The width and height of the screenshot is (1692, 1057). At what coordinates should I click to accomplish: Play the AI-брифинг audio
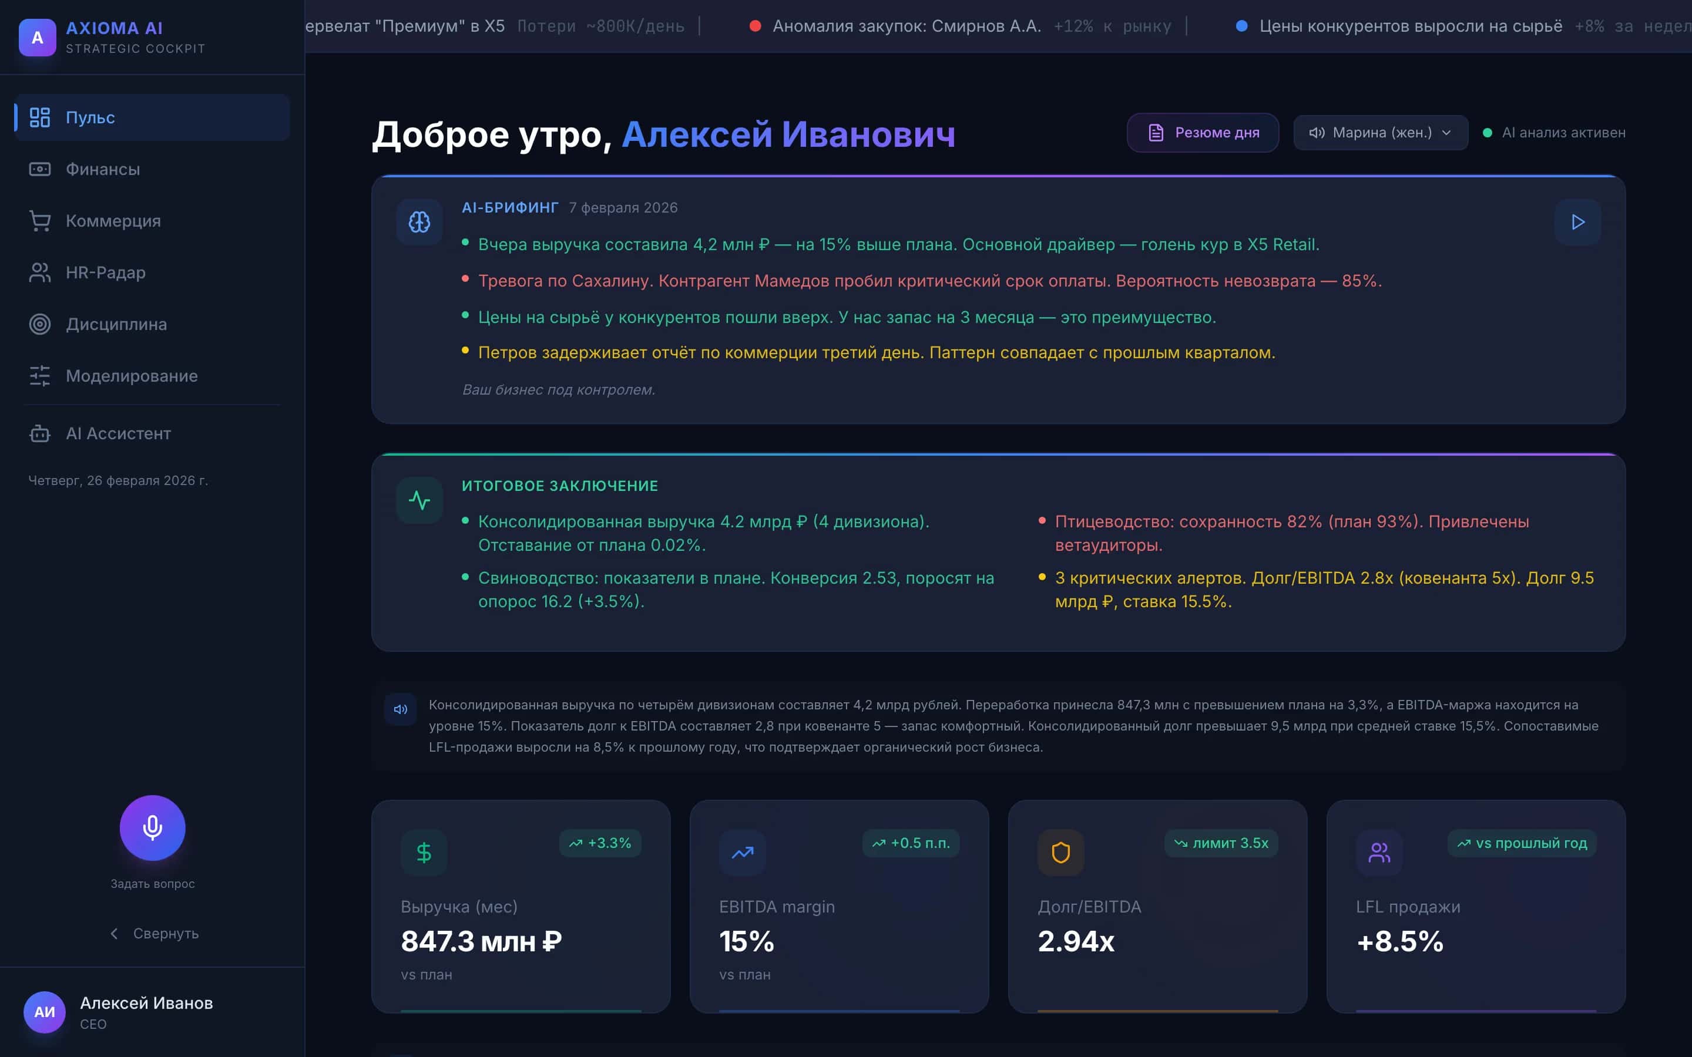1577,223
